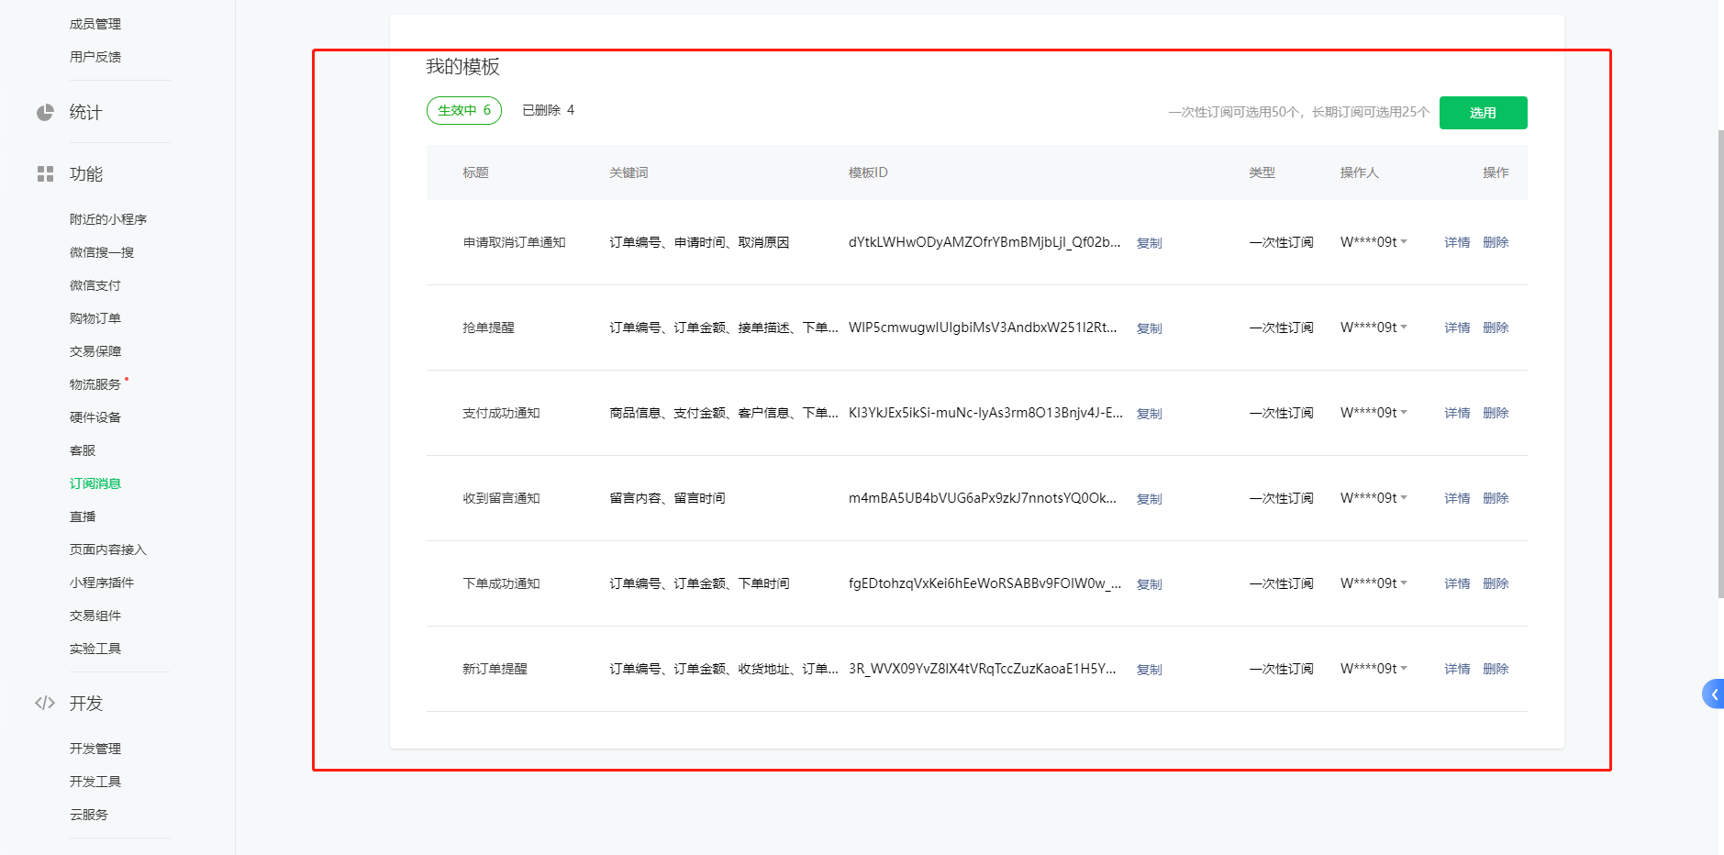Image resolution: width=1724 pixels, height=855 pixels.
Task: Copy the template ID of 抢单提醒
Action: pyautogui.click(x=1148, y=328)
